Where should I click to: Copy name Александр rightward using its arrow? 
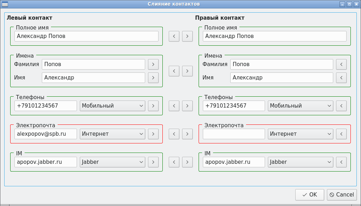coord(153,78)
